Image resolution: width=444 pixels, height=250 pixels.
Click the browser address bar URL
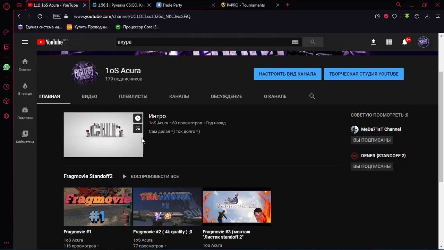click(132, 16)
